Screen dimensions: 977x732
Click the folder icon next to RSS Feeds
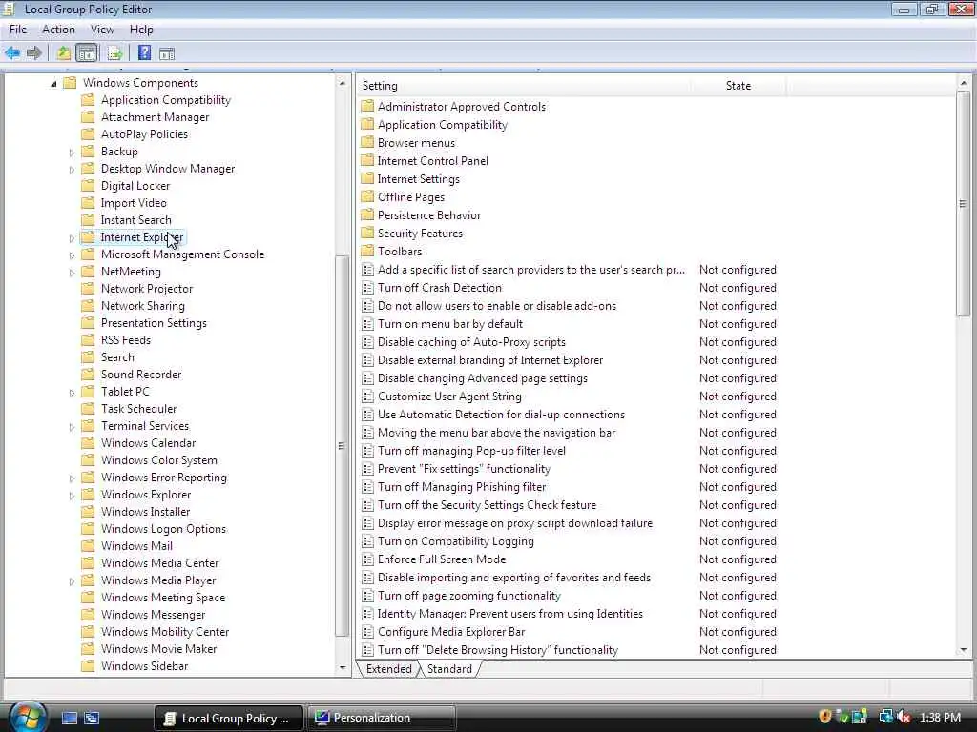click(x=89, y=340)
